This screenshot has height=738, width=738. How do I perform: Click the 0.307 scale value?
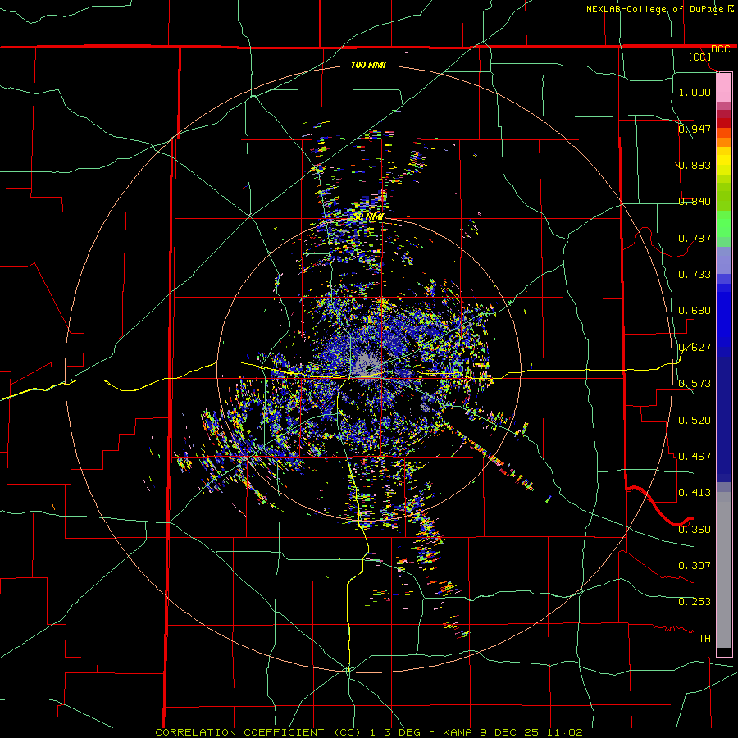(x=695, y=565)
